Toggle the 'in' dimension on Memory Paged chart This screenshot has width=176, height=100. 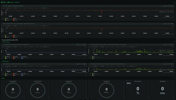click(9, 36)
